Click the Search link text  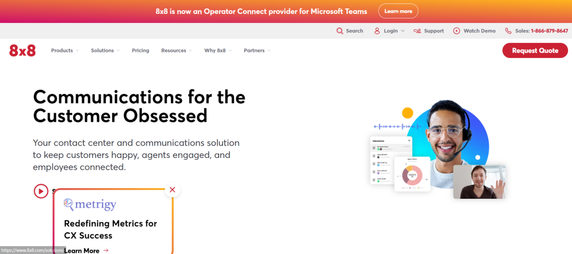coord(354,31)
